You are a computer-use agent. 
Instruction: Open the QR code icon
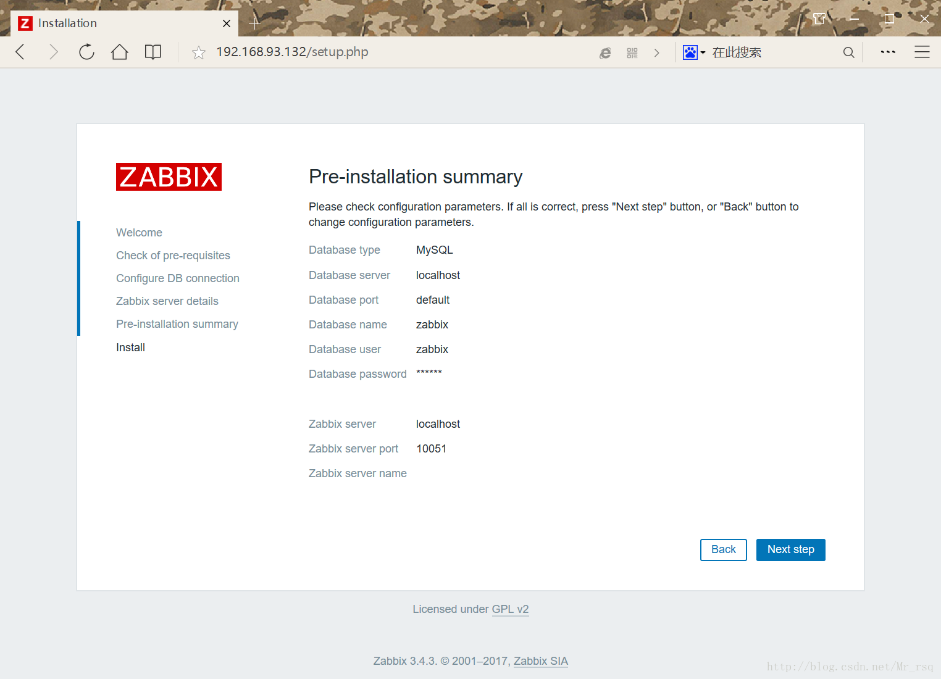[x=632, y=53]
